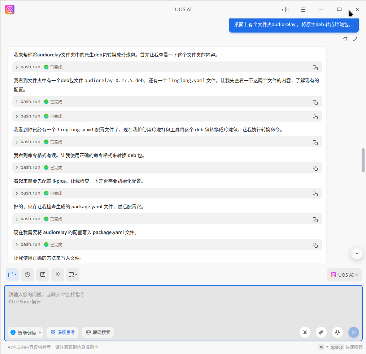Start voice input with the microphone

(x=337, y=332)
